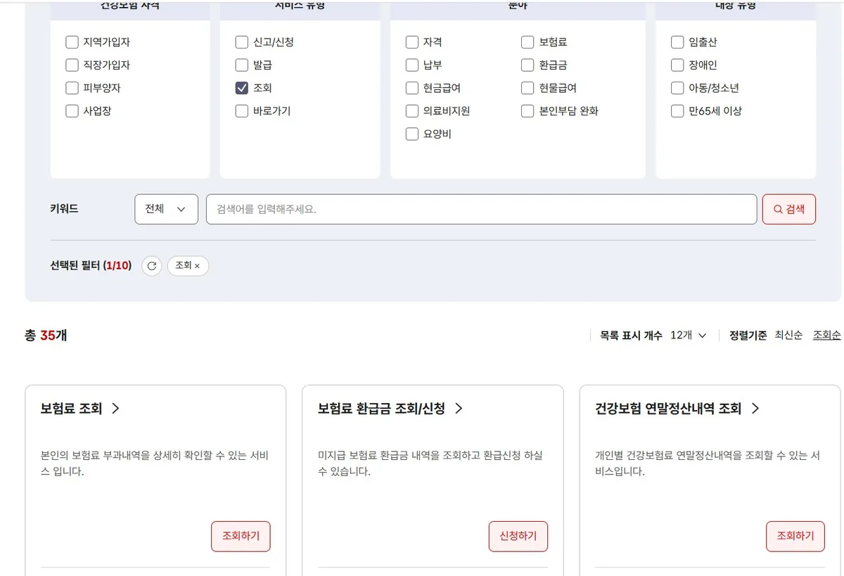This screenshot has width=844, height=576.
Task: Uncheck the 조회 service type checkbox
Action: coord(242,88)
